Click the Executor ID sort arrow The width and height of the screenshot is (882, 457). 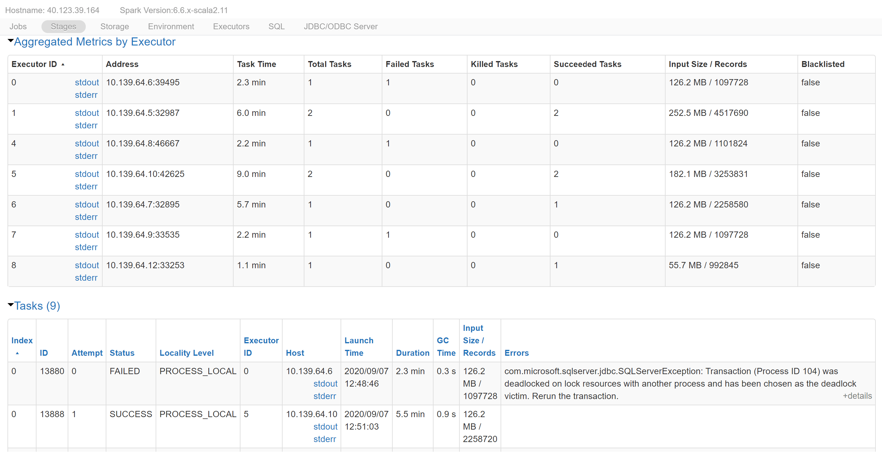coord(63,64)
